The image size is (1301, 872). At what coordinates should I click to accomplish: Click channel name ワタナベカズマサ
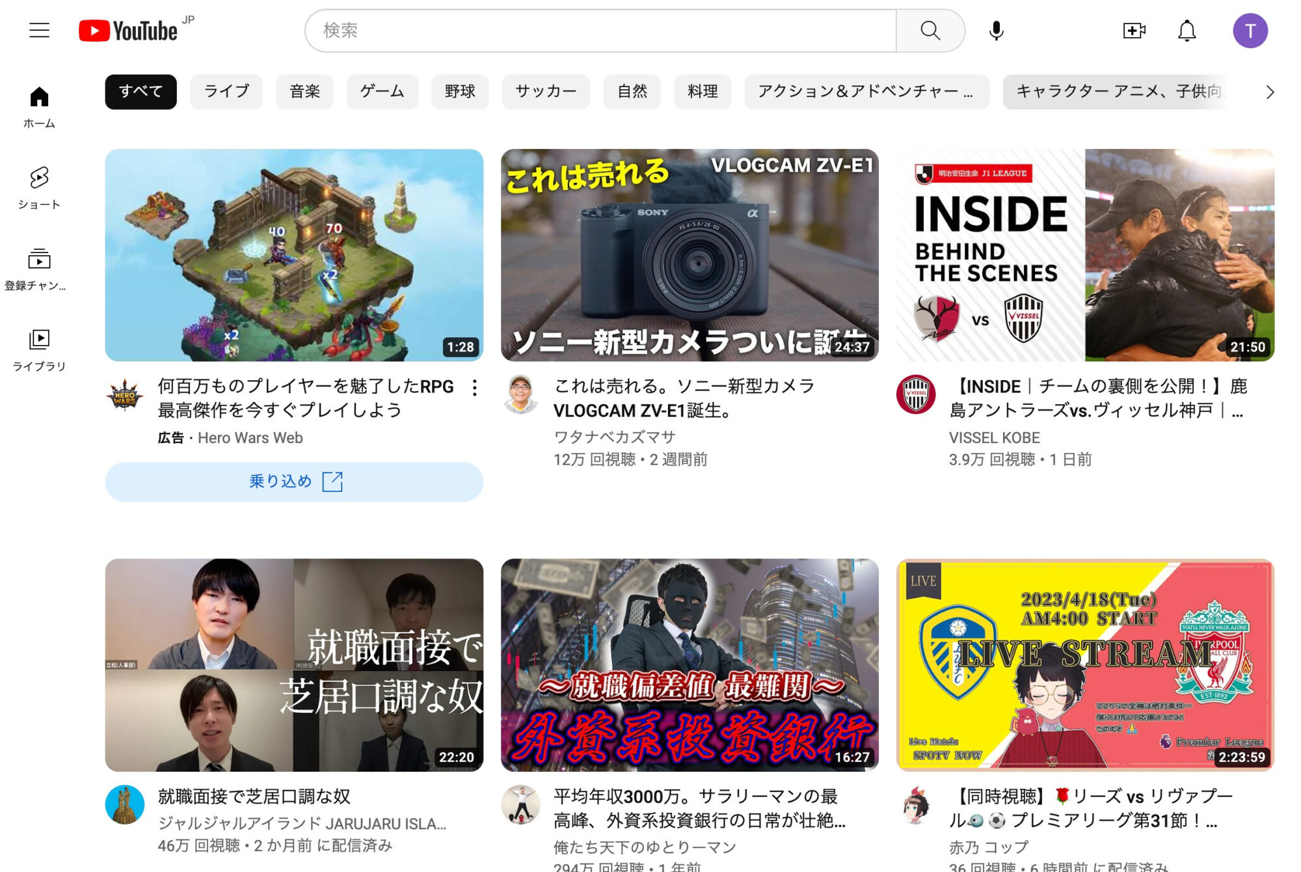[615, 437]
